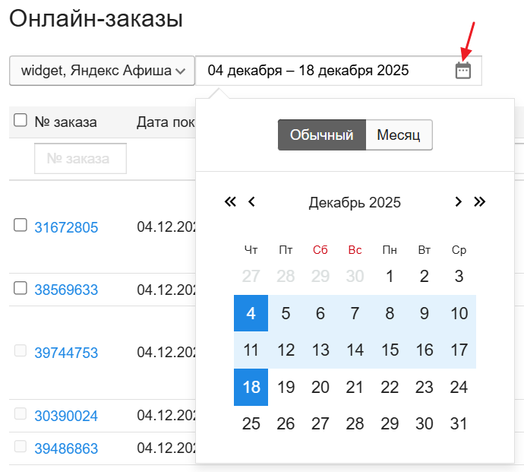Open order link 39486863
Viewport: 524px width, 472px height.
(66, 448)
